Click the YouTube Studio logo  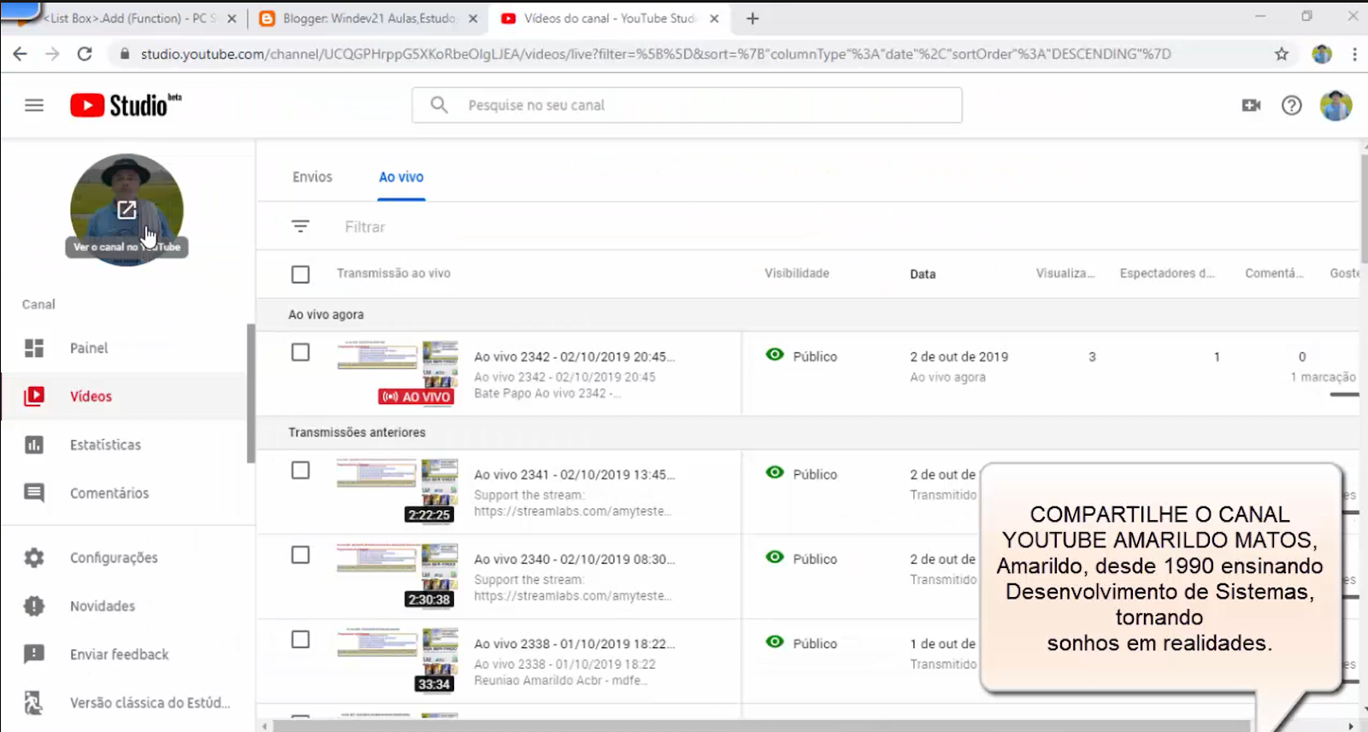(x=126, y=105)
